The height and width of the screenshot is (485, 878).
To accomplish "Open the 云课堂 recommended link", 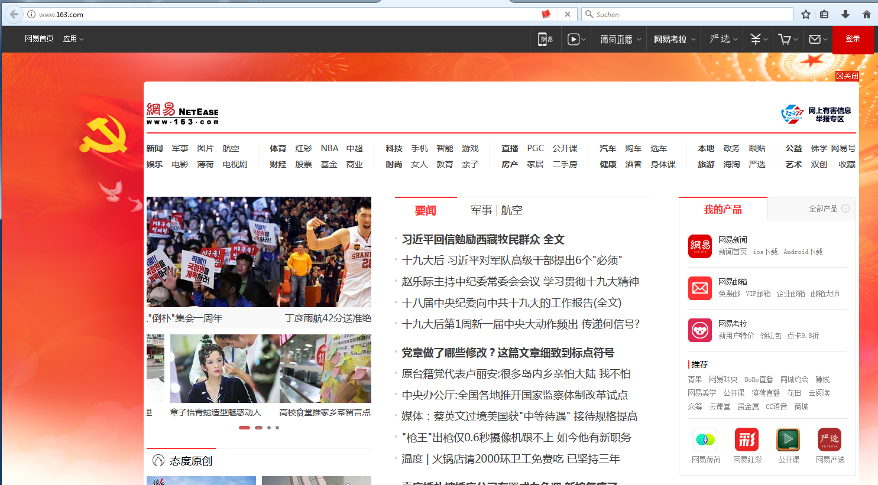I will click(720, 406).
